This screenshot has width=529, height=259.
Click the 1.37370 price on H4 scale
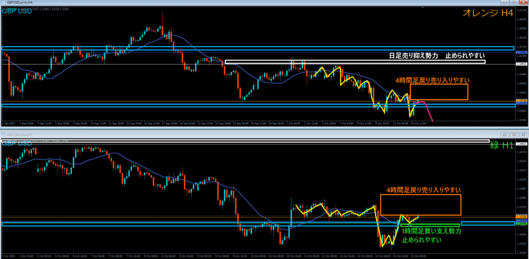pyautogui.click(x=522, y=10)
